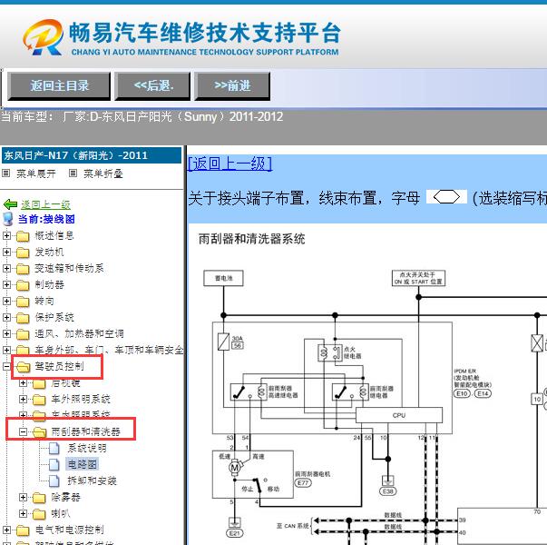Screen dimensions: 547x545
Task: Click the document icon for 系统说明
Action: click(x=54, y=449)
